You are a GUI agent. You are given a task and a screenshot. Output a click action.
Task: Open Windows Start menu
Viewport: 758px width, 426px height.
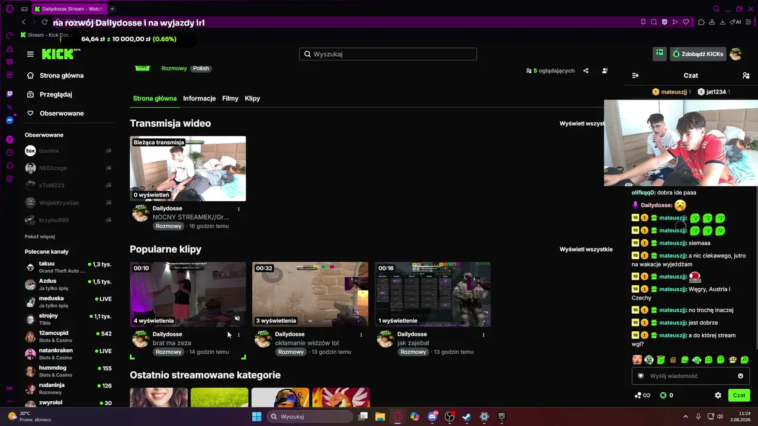click(256, 417)
